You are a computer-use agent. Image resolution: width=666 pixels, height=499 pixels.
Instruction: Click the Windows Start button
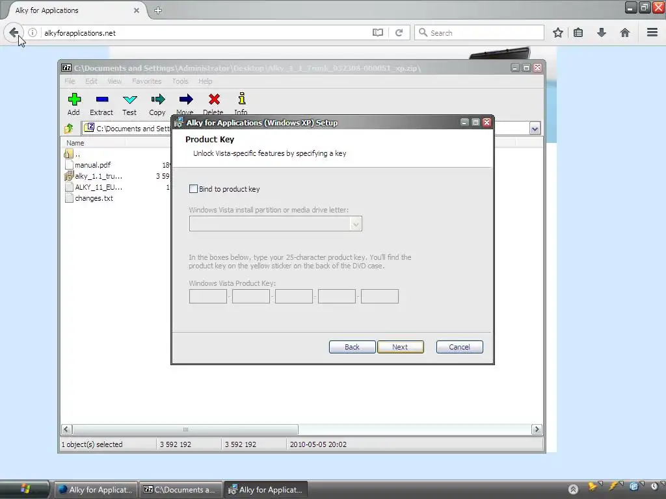coord(25,489)
